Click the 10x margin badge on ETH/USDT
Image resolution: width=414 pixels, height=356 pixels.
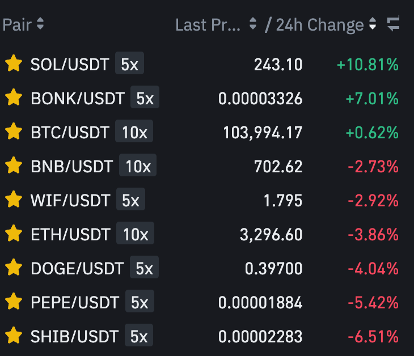[135, 234]
